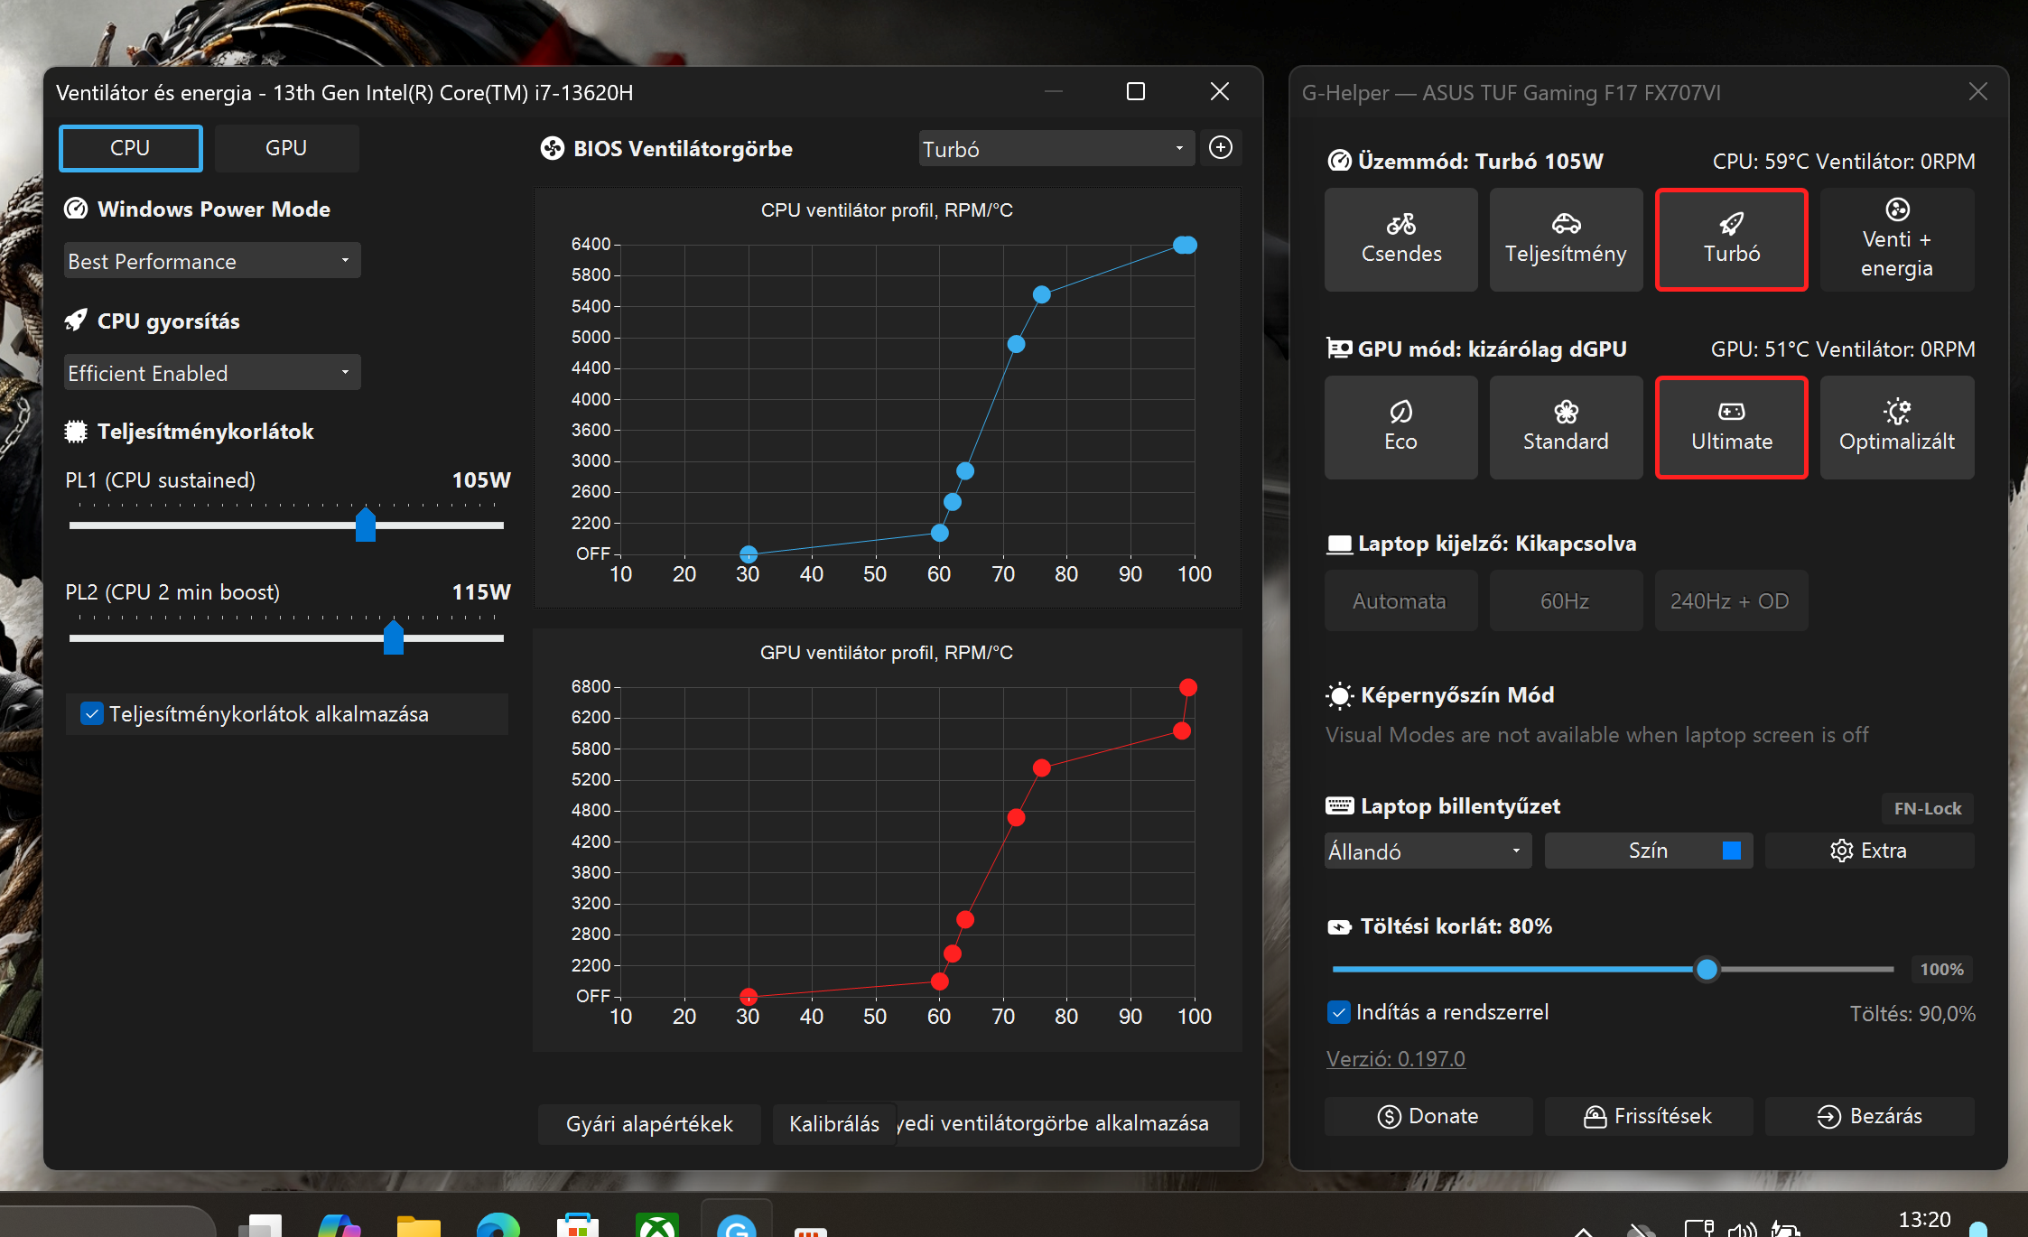Activate Optimalizált GPU mode

coord(1896,427)
